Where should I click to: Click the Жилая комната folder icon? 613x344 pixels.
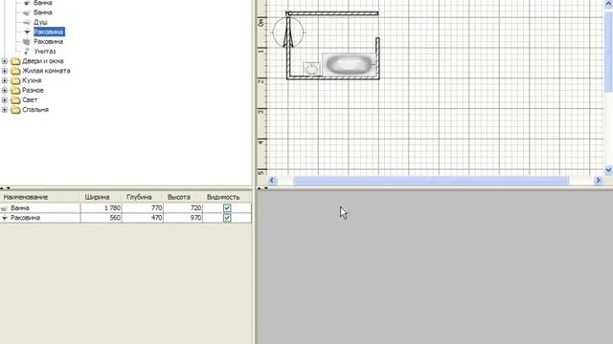pyautogui.click(x=15, y=71)
